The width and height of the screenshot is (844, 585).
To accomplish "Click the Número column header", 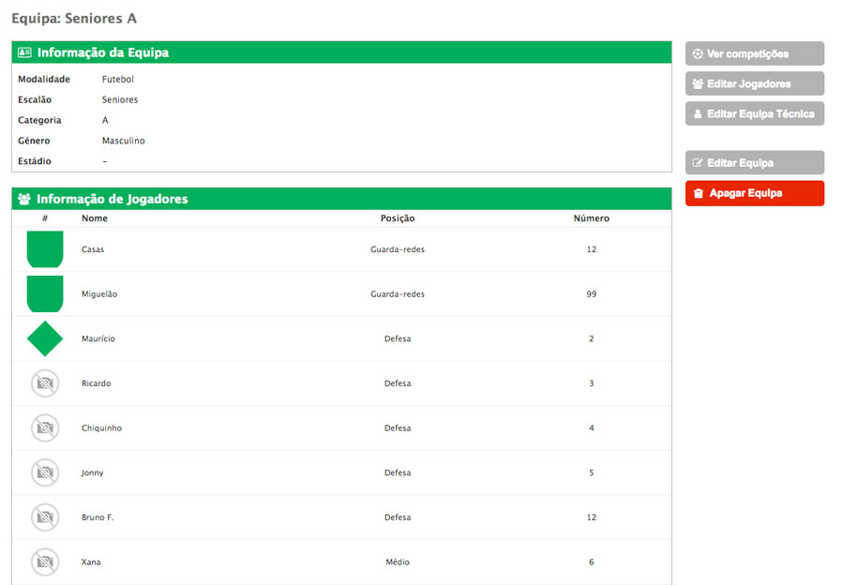I will pos(591,218).
